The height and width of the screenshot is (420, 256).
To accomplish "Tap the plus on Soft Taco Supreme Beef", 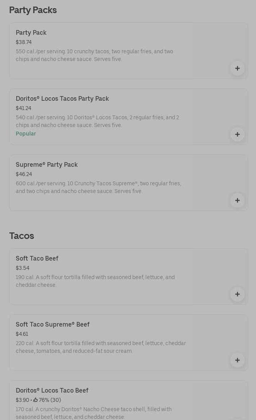I will tap(237, 360).
